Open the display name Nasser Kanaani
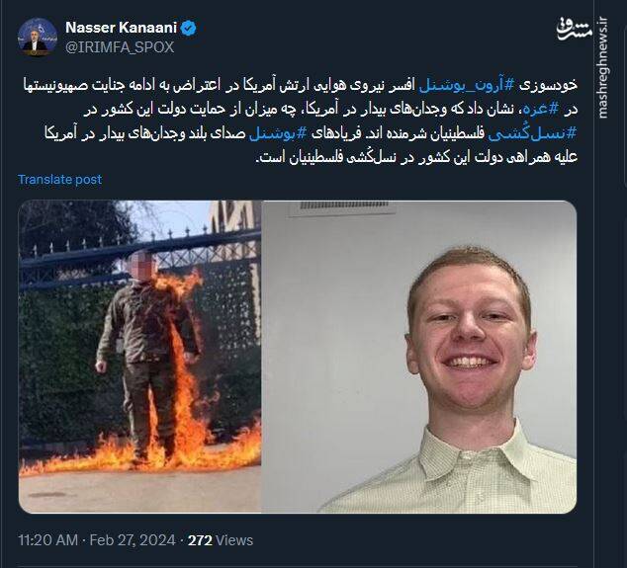627x568 pixels. [121, 28]
